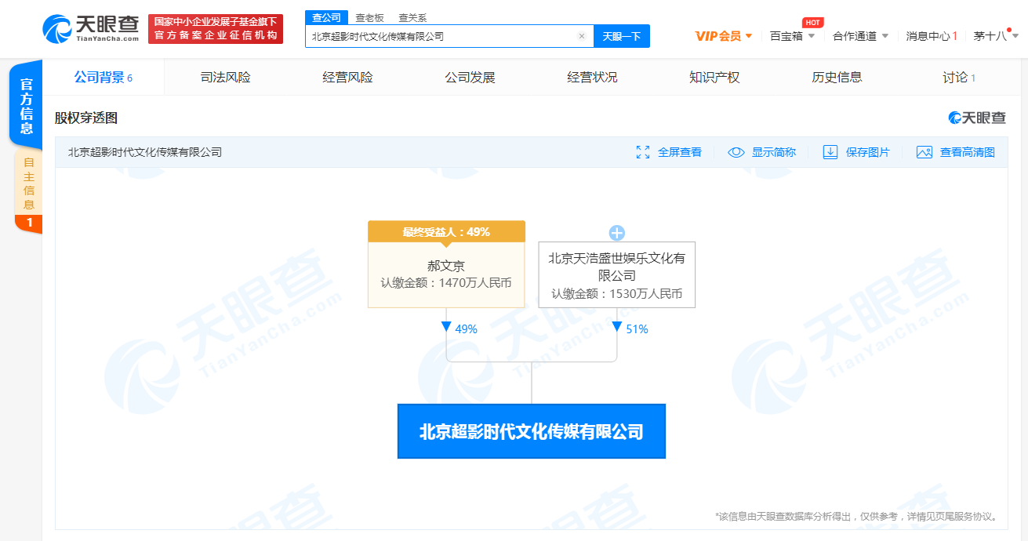The height and width of the screenshot is (541, 1028).
Task: Select the 查公司 search tab
Action: [x=326, y=17]
